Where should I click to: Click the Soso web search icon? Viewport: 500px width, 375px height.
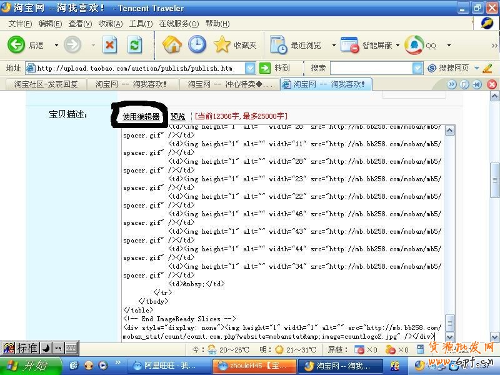coord(432,68)
